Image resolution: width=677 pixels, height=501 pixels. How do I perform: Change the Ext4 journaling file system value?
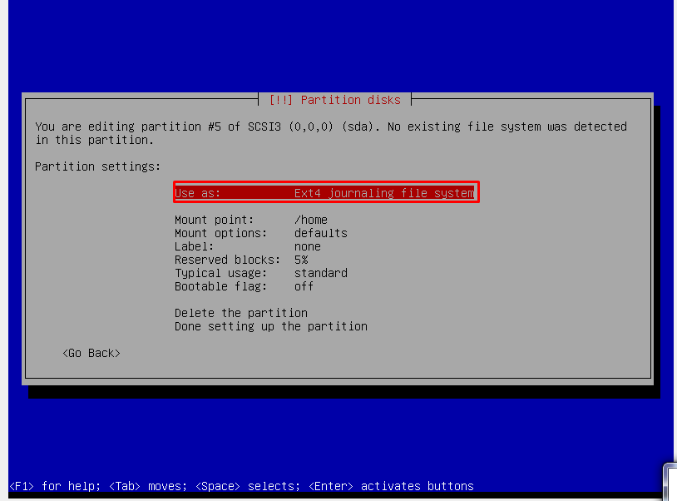coord(383,193)
